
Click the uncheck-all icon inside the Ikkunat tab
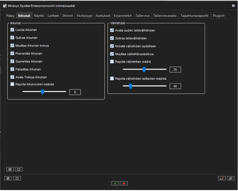(x=19, y=169)
